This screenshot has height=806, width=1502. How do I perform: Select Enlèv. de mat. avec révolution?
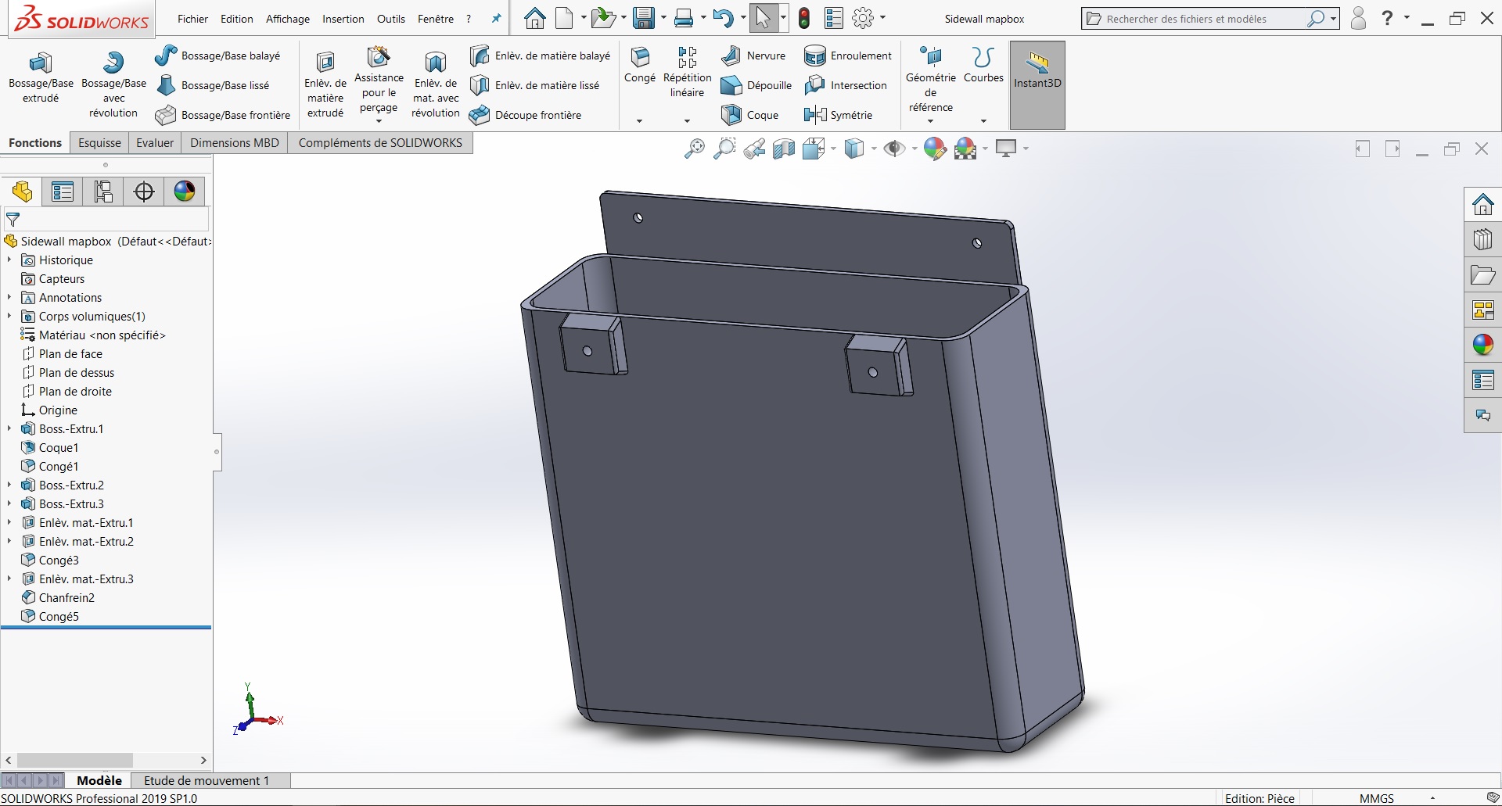click(436, 84)
